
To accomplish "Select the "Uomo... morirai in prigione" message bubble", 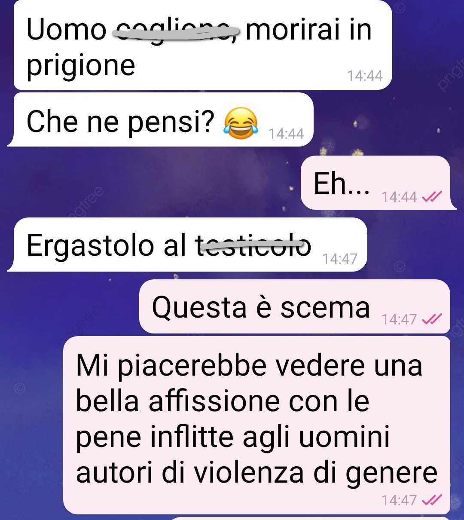I will (203, 45).
